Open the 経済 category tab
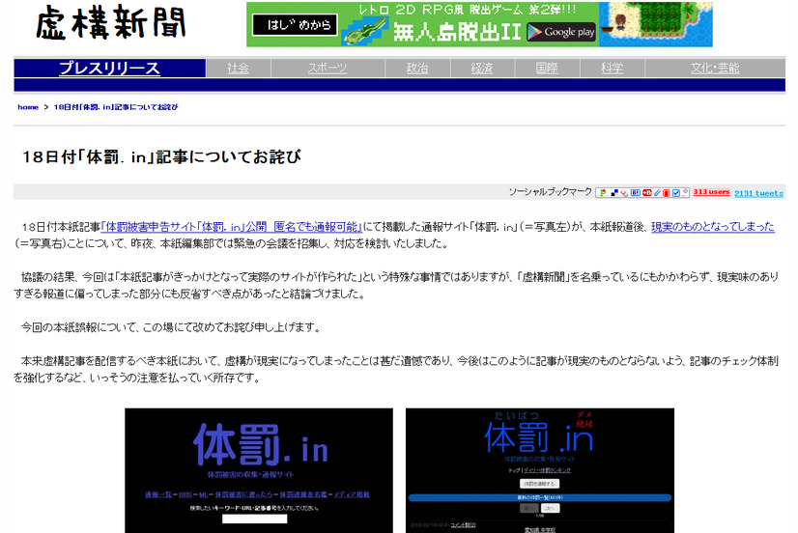The width and height of the screenshot is (798, 533). pos(482,69)
